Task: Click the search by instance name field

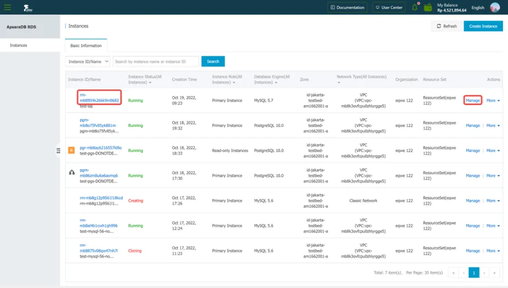Action: pos(156,61)
